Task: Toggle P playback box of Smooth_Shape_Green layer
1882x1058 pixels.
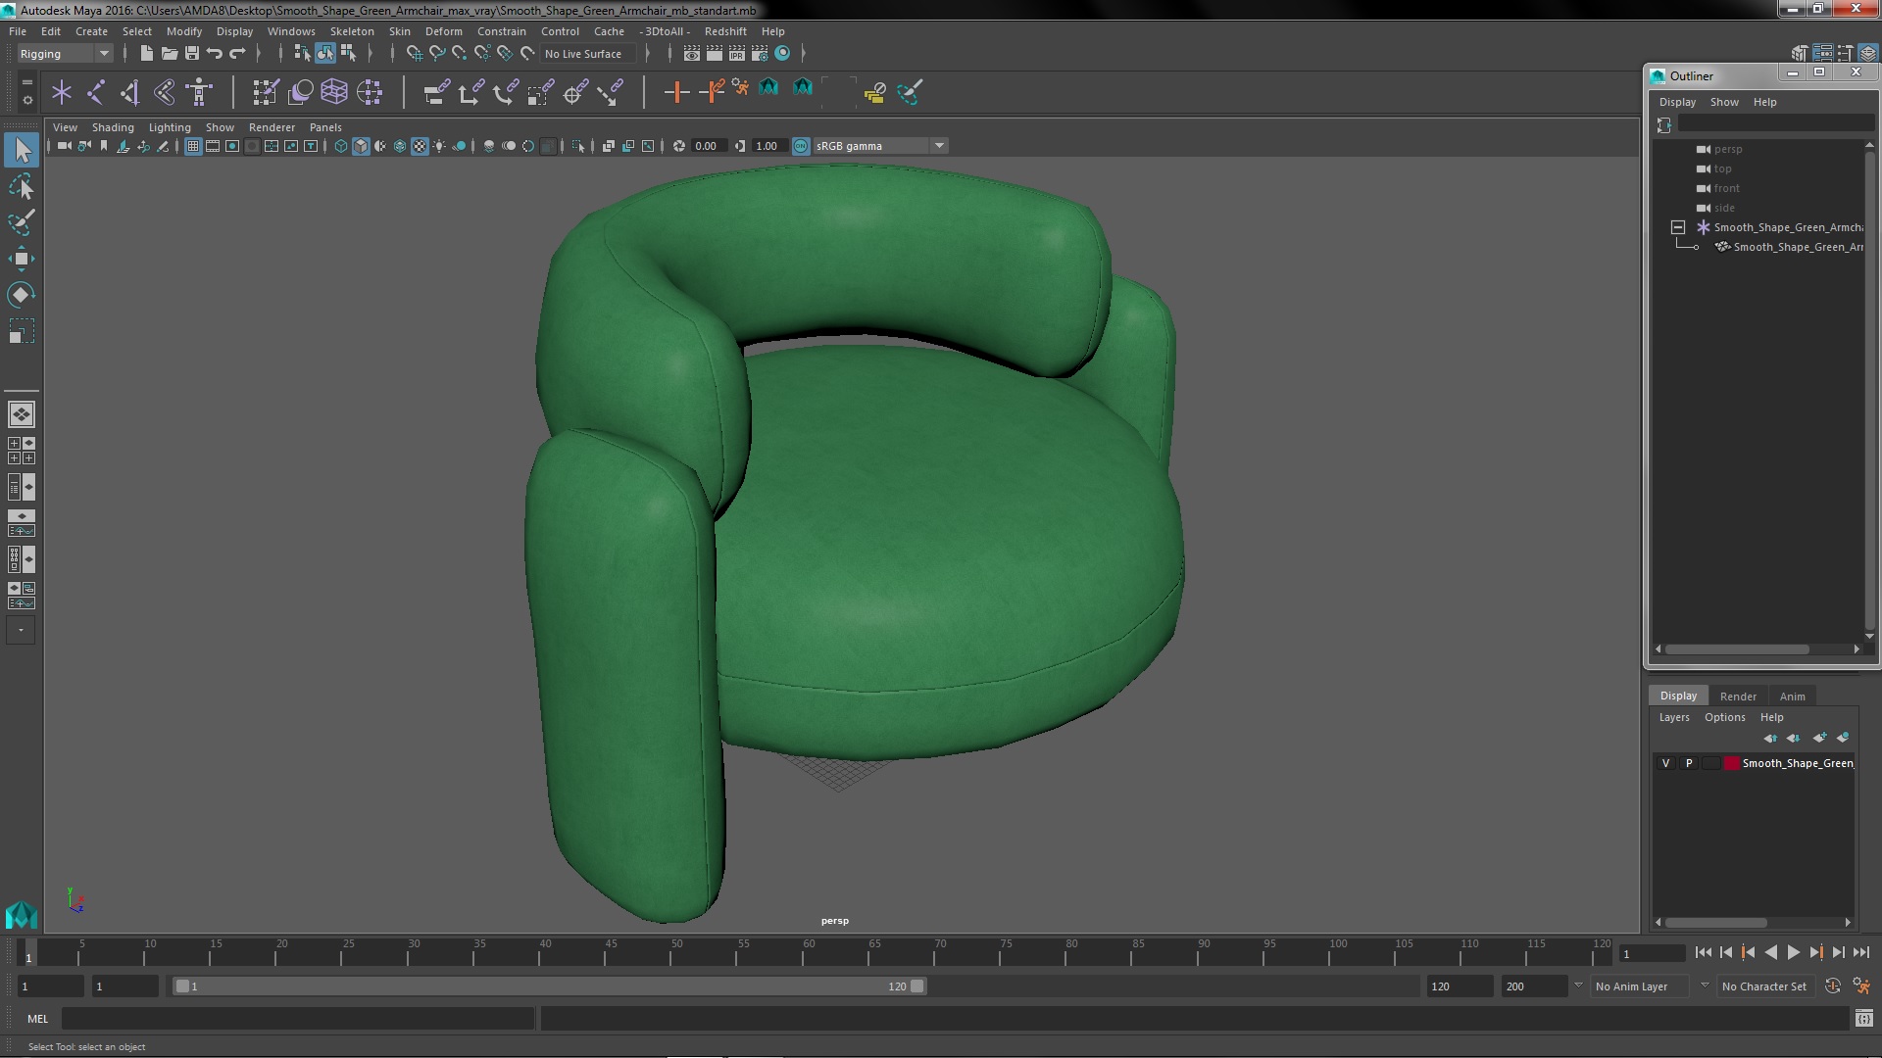Action: 1688,763
